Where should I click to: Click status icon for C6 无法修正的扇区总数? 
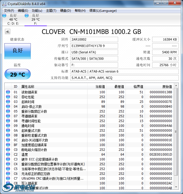click(x=8, y=173)
